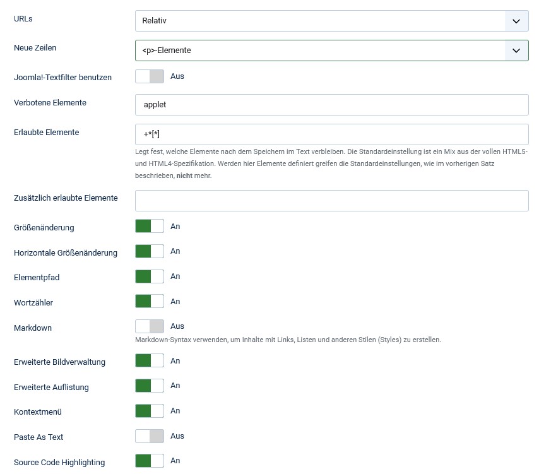Image resolution: width=551 pixels, height=474 pixels.
Task: Disable the Größenänderung toggle
Action: tap(150, 227)
